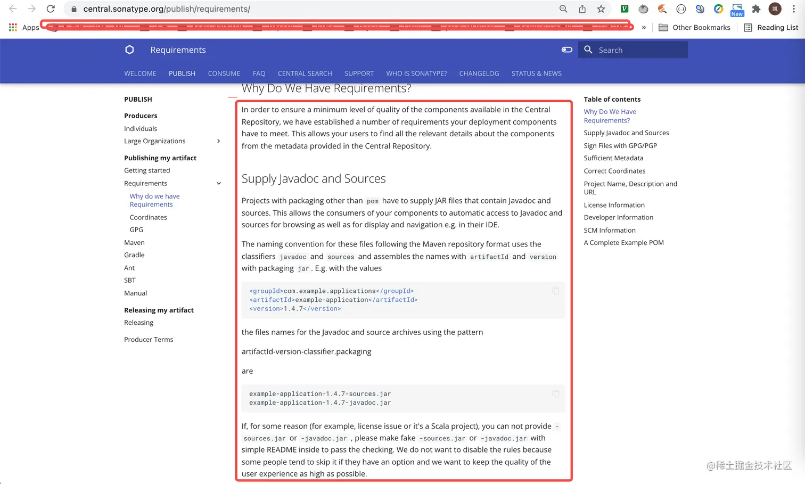
Task: Click the browser address bar URL
Action: point(167,9)
